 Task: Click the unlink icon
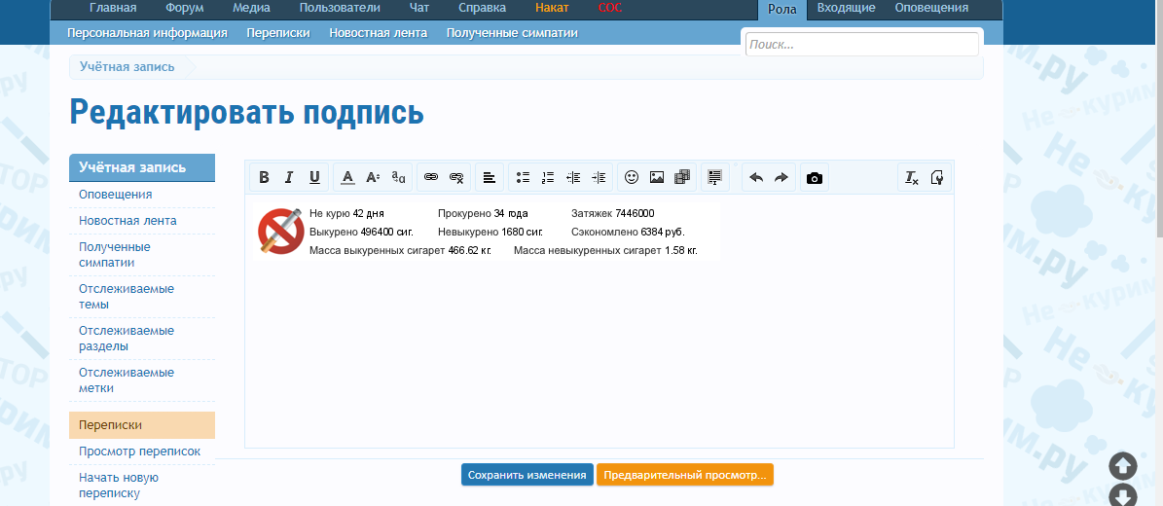point(456,177)
